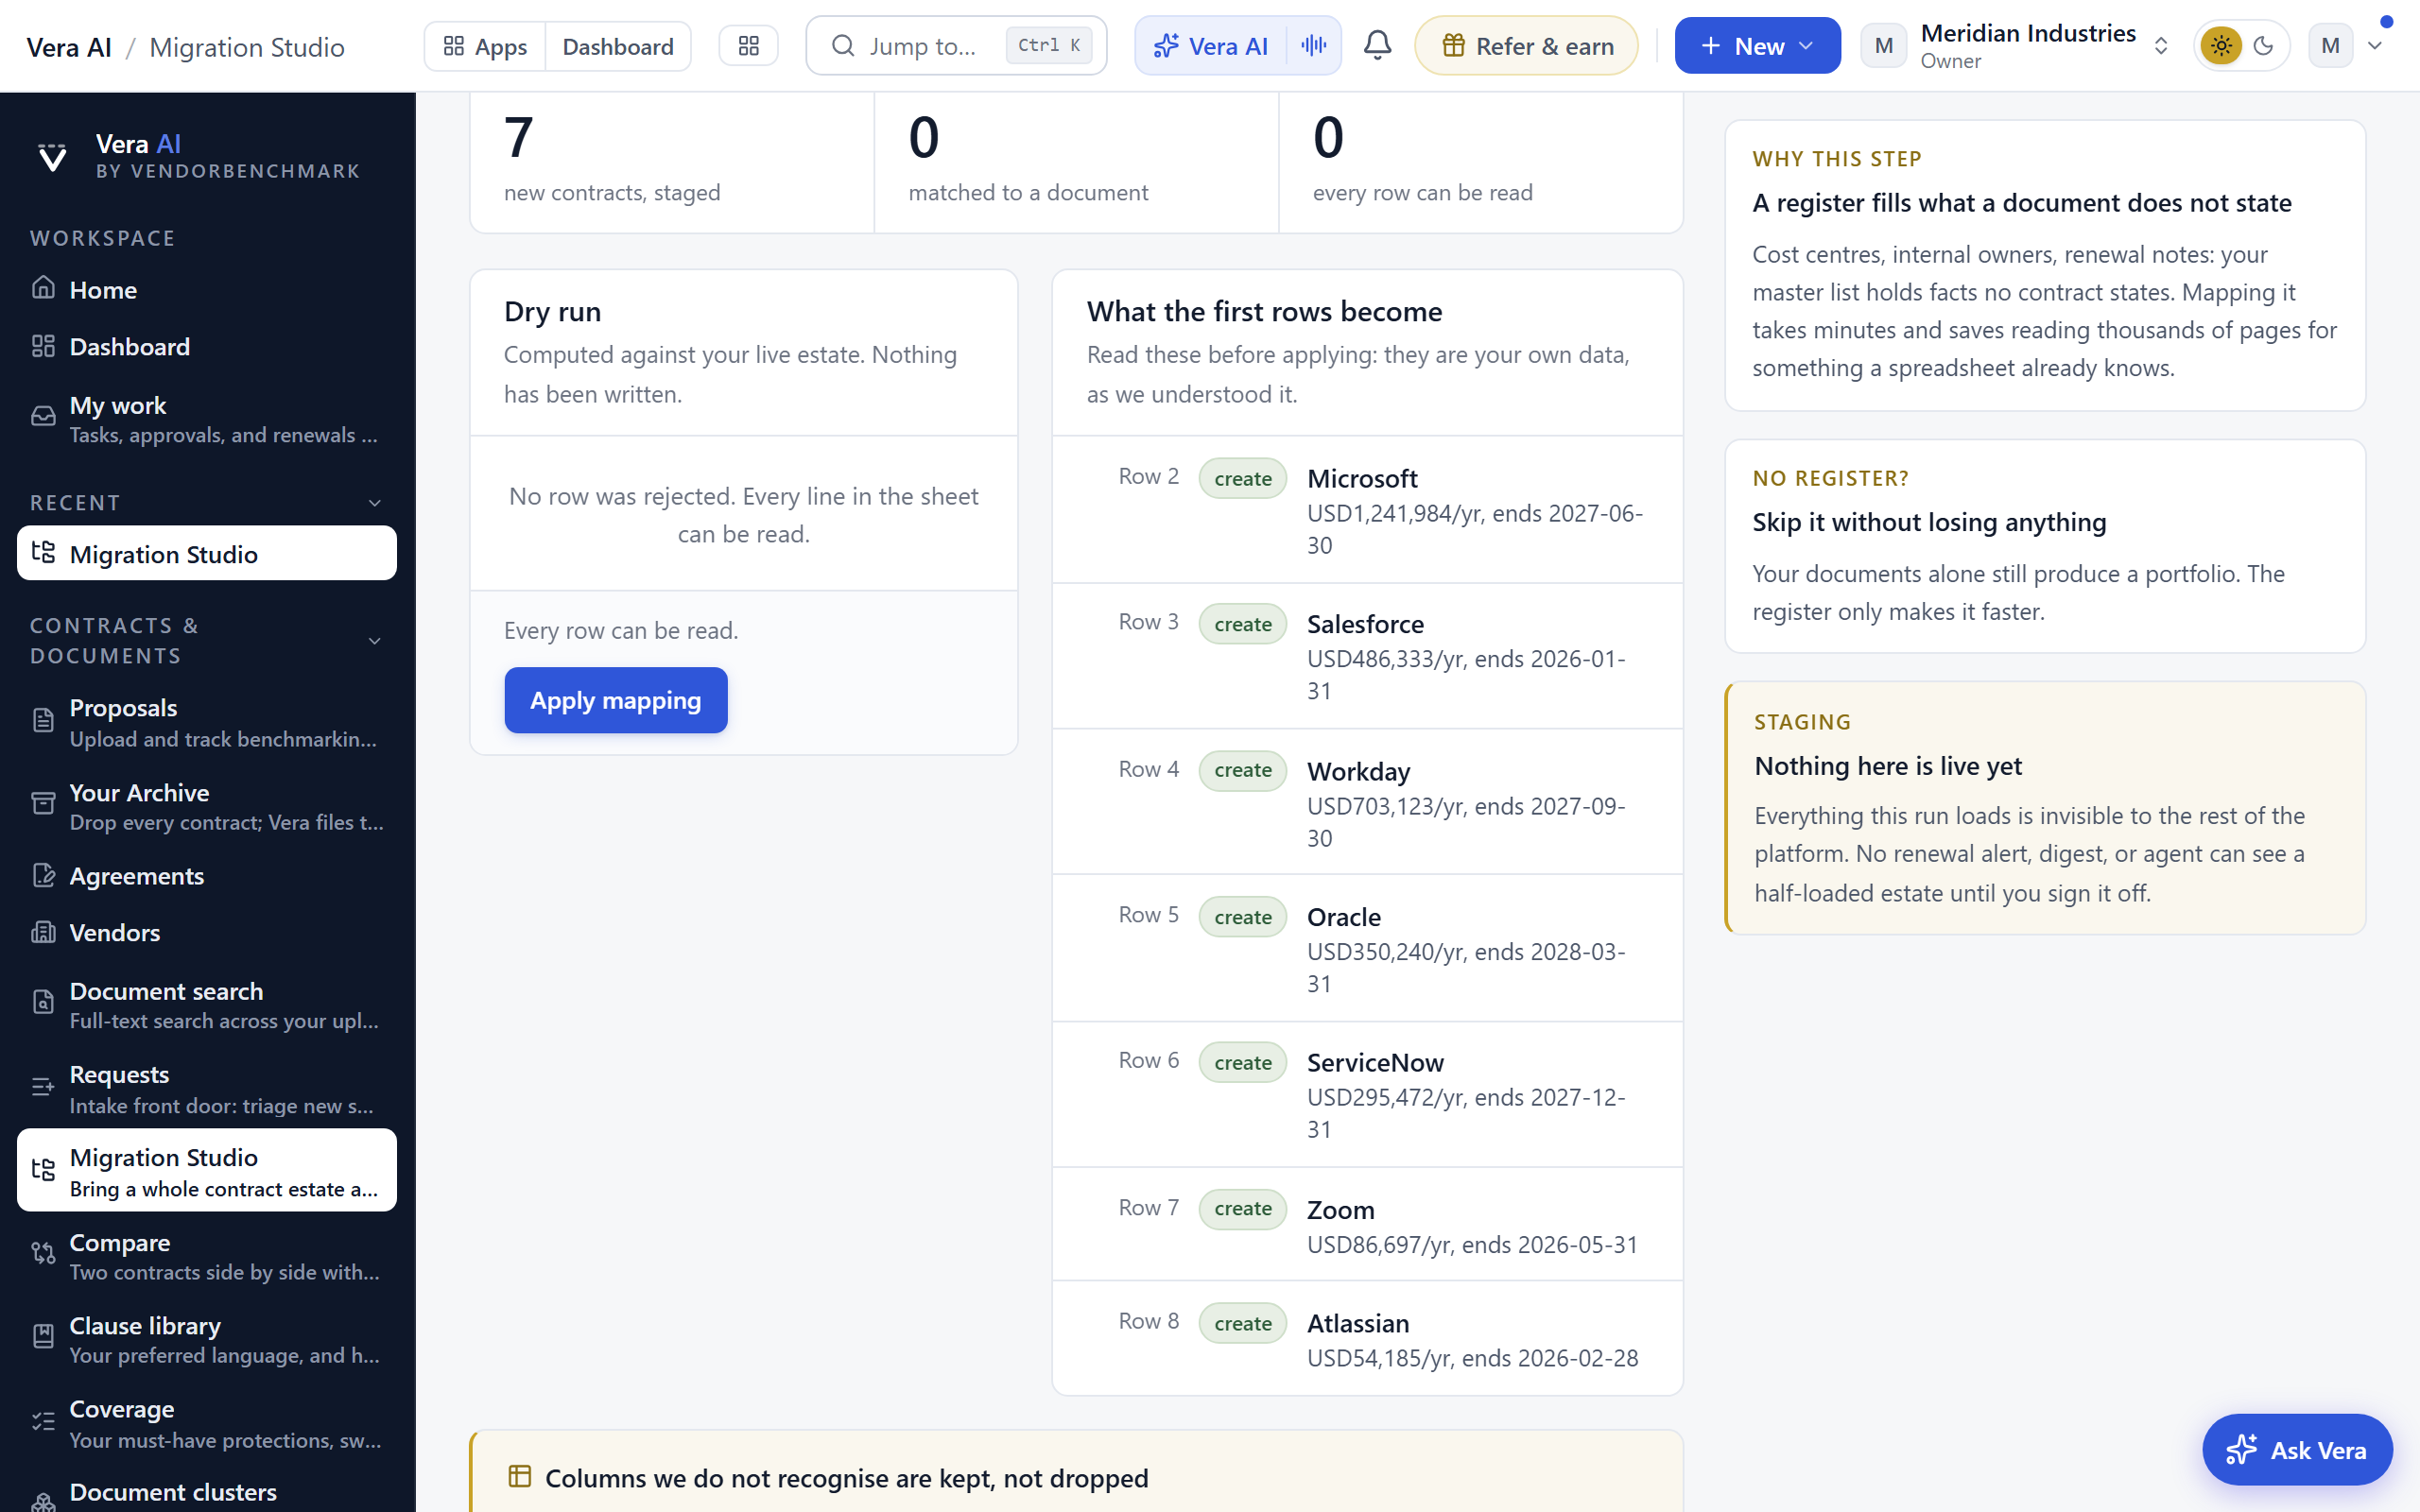Select Vendors in the sidebar
The image size is (2420, 1512).
[x=207, y=932]
